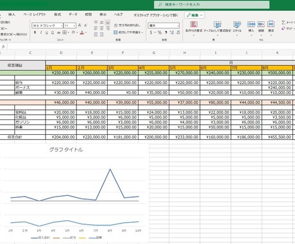Click the decrease font size icon
This screenshot has width=295, height=244.
[x=85, y=26]
